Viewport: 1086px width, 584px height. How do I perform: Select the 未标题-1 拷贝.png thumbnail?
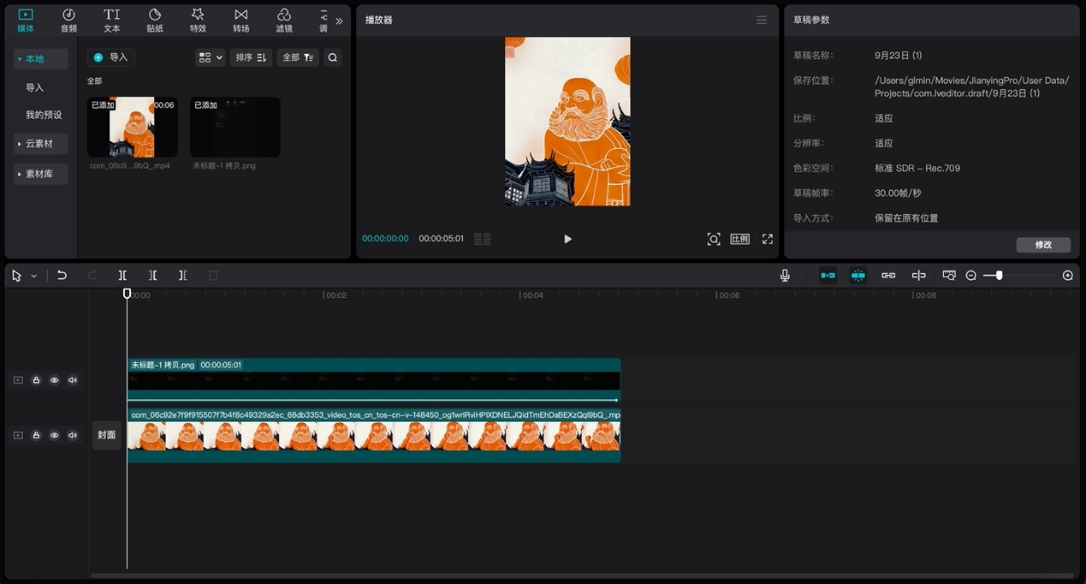(235, 127)
